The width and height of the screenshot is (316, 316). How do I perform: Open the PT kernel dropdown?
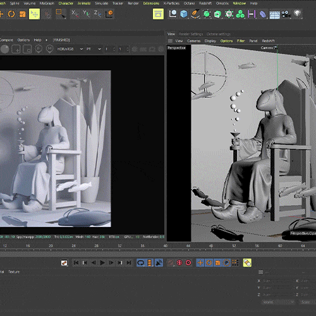coord(94,49)
